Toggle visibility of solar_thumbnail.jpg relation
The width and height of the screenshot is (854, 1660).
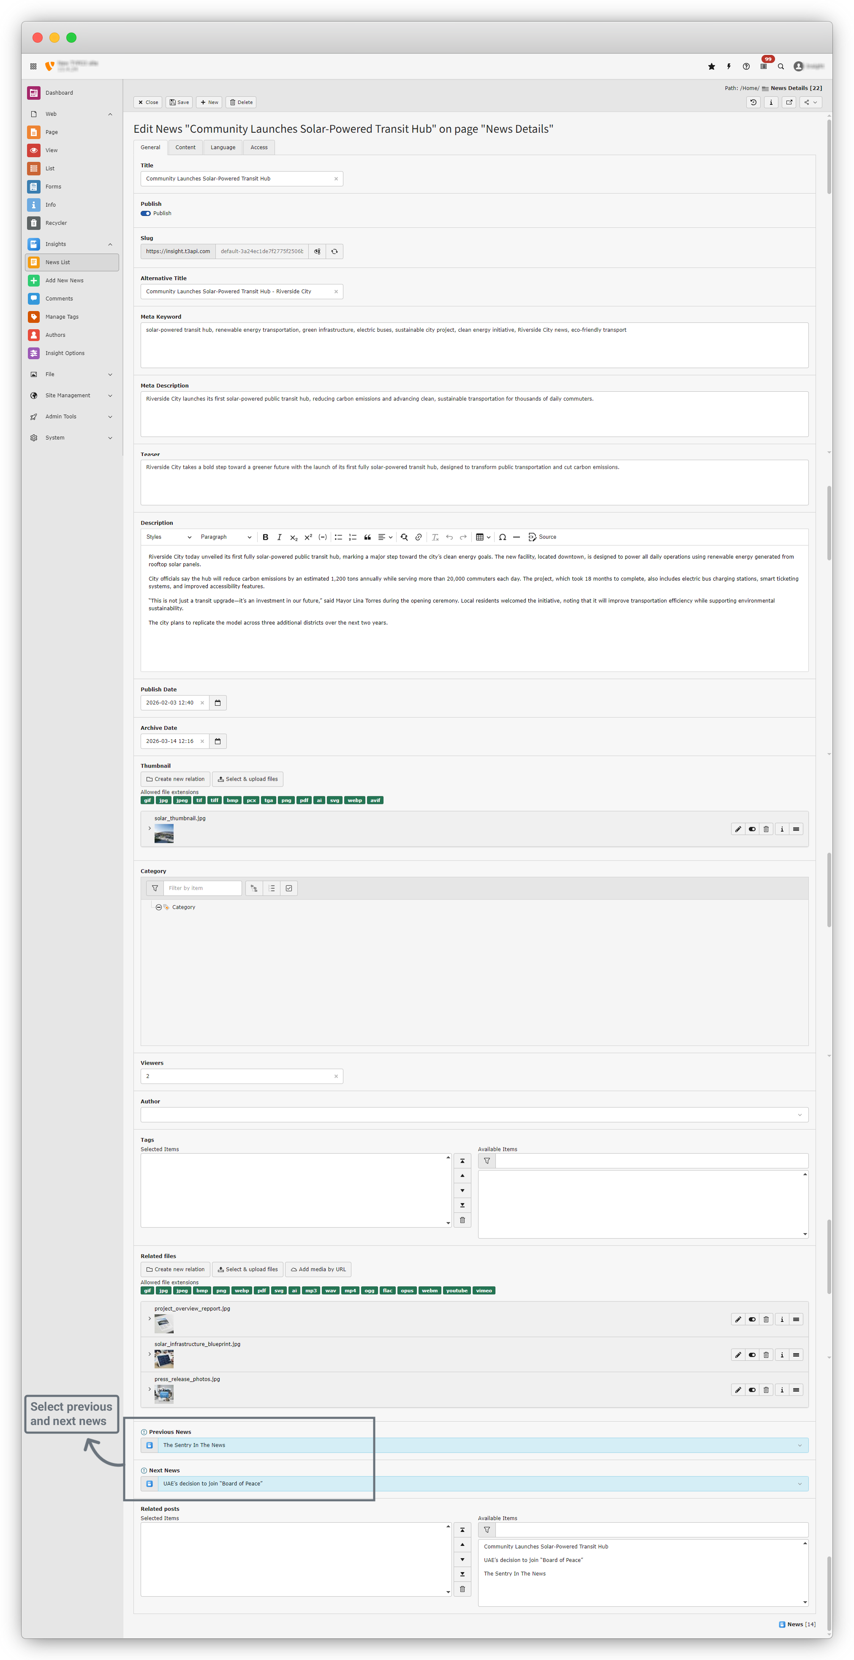(752, 829)
